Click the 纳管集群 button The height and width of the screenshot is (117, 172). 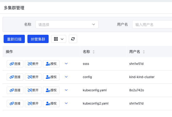pyautogui.click(x=38, y=39)
